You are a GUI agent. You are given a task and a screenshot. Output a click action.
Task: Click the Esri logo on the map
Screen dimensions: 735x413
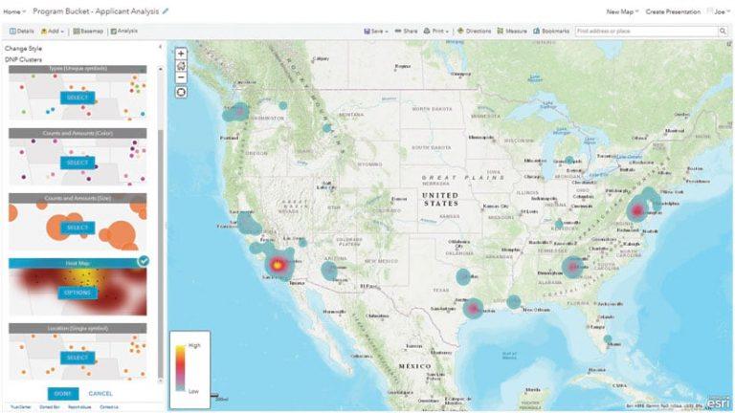click(718, 402)
